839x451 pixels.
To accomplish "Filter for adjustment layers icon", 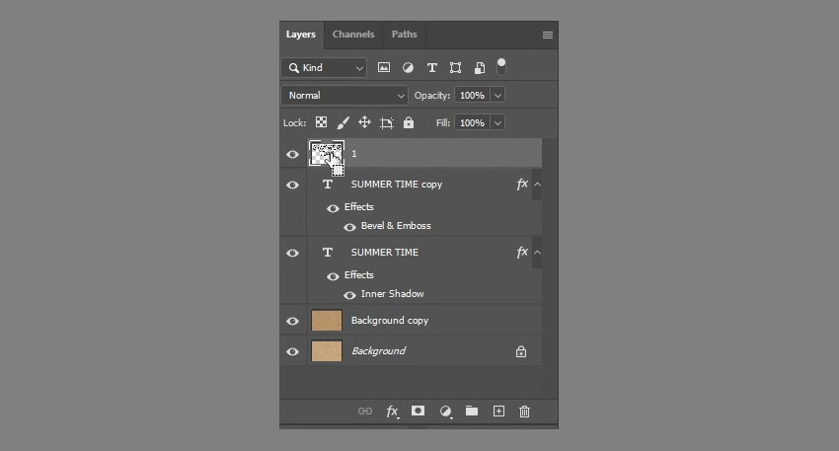I will pyautogui.click(x=408, y=67).
